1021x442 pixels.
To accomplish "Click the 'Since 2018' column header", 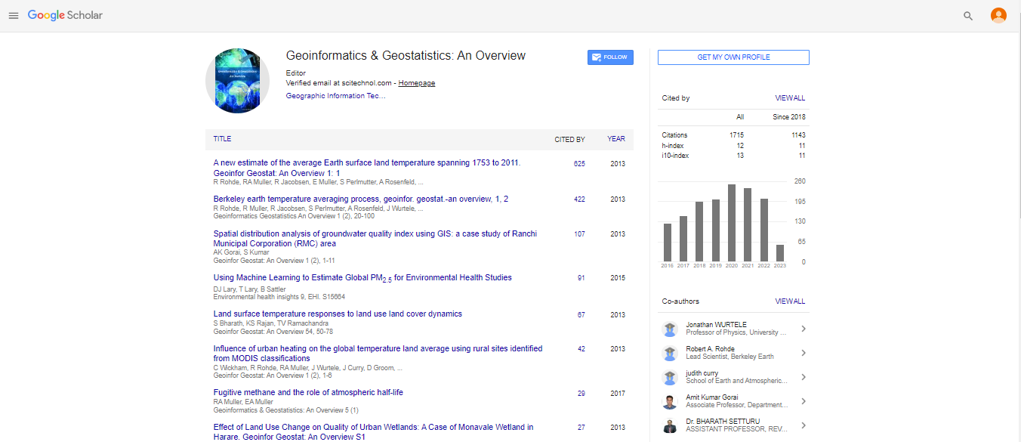I will coord(789,117).
